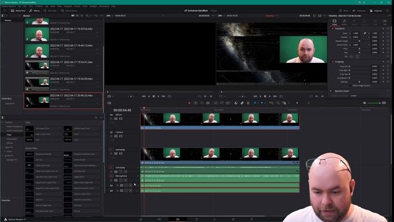Switch to the Cut page icon
394x222 pixels.
tap(159, 220)
